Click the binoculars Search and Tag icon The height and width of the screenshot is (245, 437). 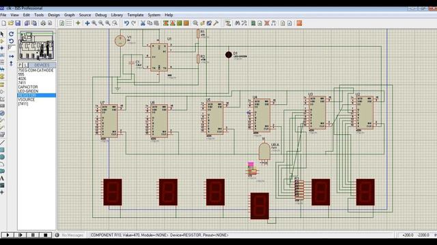coord(238,23)
